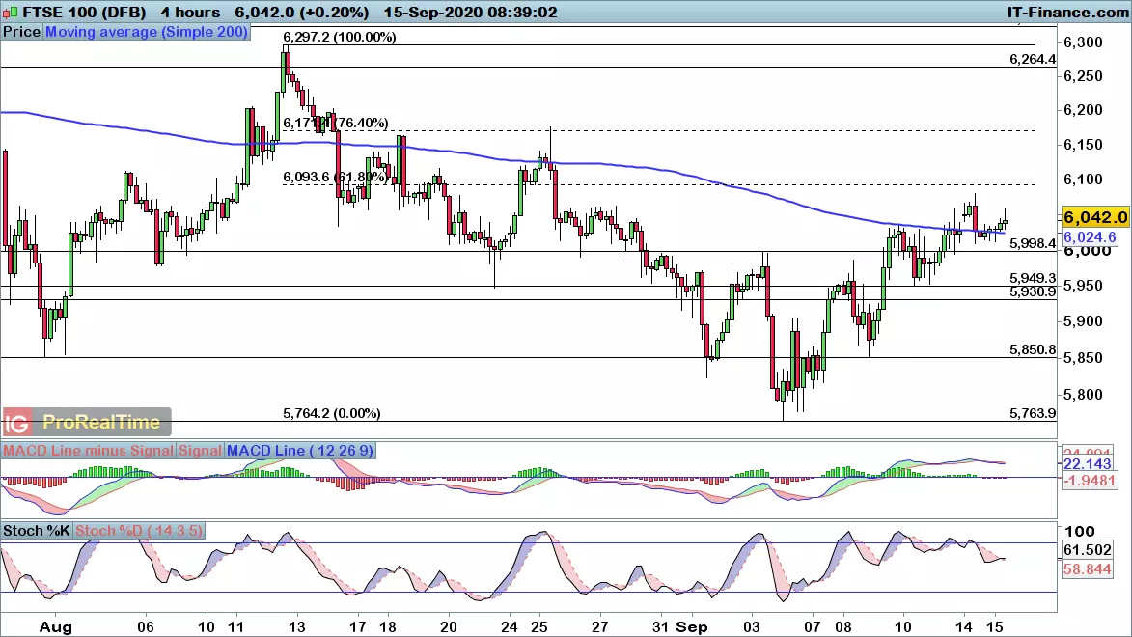The image size is (1132, 637).
Task: Open the MACD Line (12 26 9) settings
Action: (x=302, y=450)
